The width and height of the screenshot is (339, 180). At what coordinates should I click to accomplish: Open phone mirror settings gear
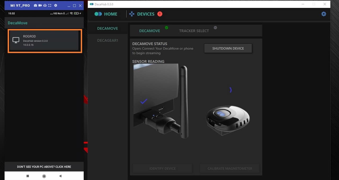(56, 6)
